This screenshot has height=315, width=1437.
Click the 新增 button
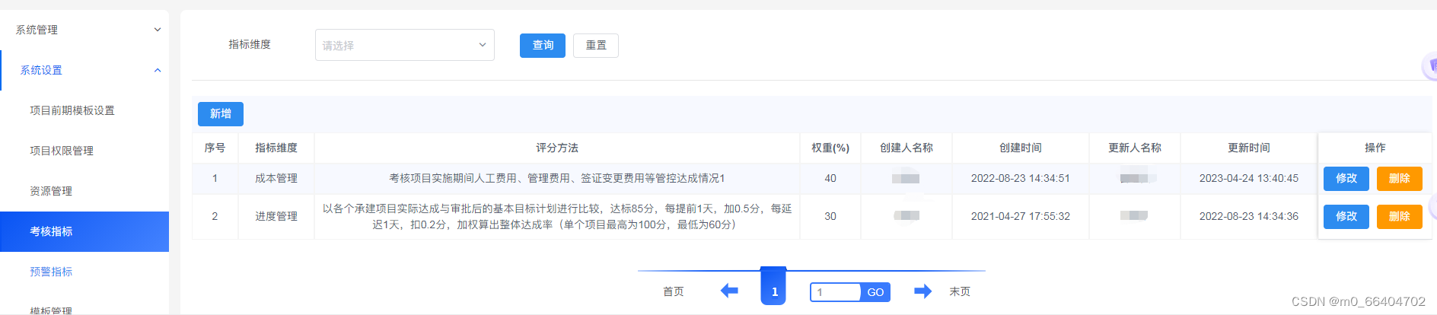pyautogui.click(x=221, y=114)
